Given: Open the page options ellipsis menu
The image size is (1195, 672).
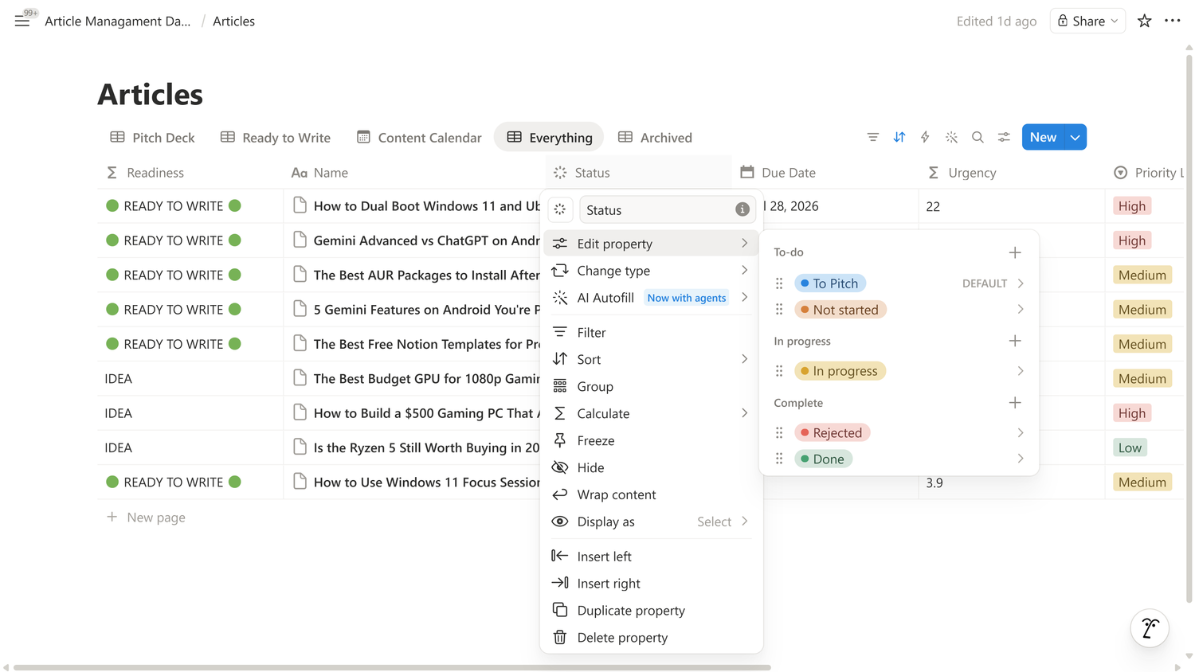Looking at the screenshot, I should 1173,21.
